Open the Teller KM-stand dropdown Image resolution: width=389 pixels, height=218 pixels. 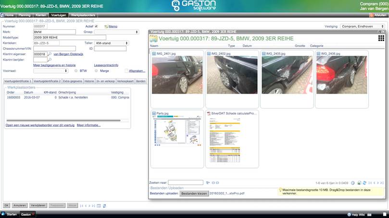tap(112, 43)
